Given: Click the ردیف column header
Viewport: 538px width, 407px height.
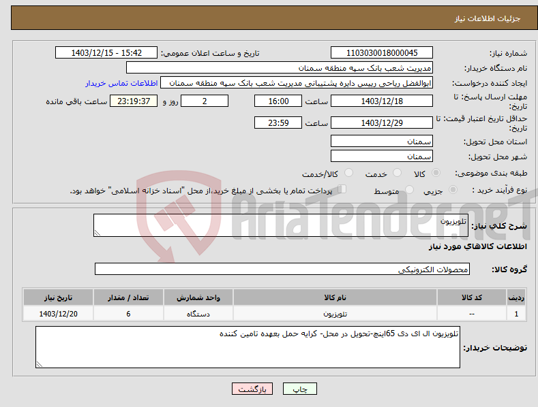Looking at the screenshot, I should click(x=516, y=297).
